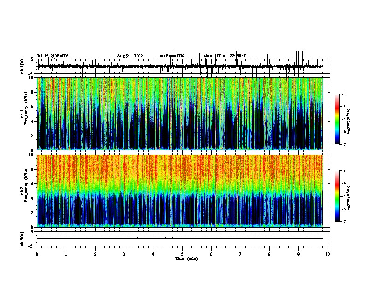Click the ch.2 spectrogram color scale bar
Screen dimensions: 369x285
click(x=337, y=196)
